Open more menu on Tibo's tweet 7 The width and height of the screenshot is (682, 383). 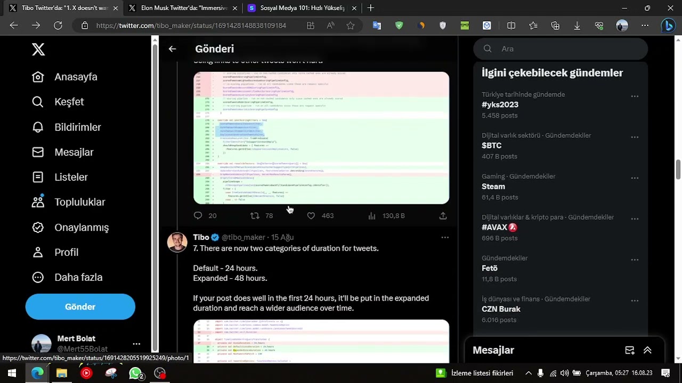pyautogui.click(x=445, y=237)
